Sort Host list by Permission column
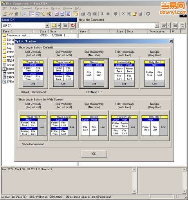 pyautogui.click(x=159, y=31)
